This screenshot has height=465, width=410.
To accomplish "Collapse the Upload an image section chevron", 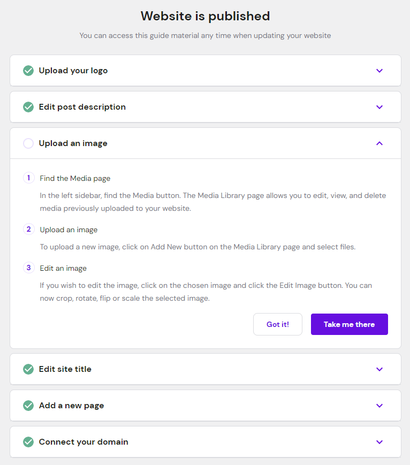I will click(379, 143).
